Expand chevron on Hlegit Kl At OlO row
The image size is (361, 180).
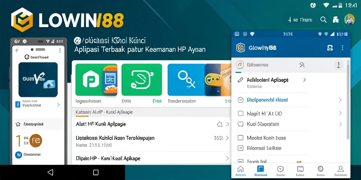[x=340, y=114]
